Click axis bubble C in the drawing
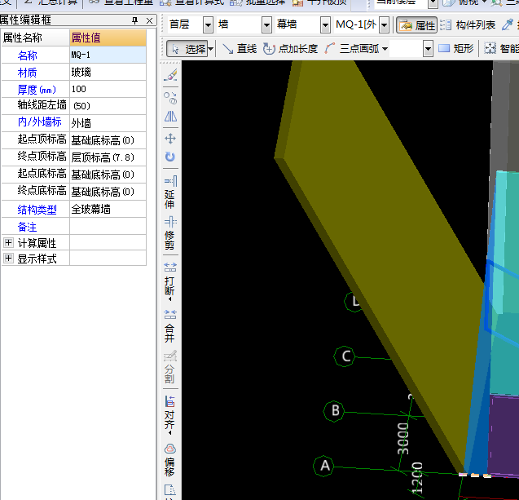The image size is (519, 500). pyautogui.click(x=345, y=356)
